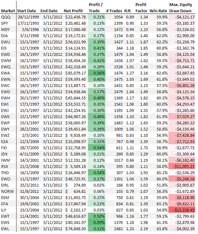Click the NORW market row label
The image size is (198, 234).
(7, 191)
